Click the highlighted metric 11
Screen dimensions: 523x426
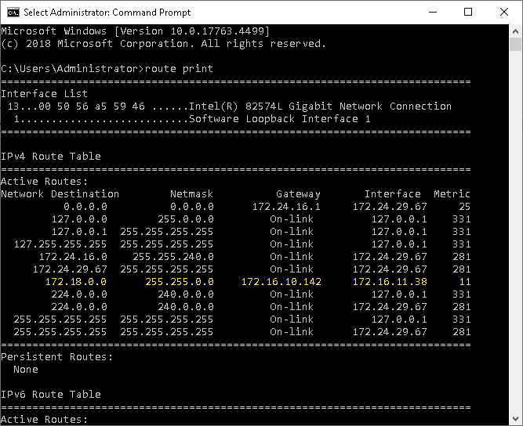(x=465, y=282)
